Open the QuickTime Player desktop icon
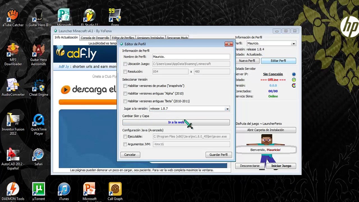Image resolution: width=359 pixels, height=202 pixels. tap(39, 124)
